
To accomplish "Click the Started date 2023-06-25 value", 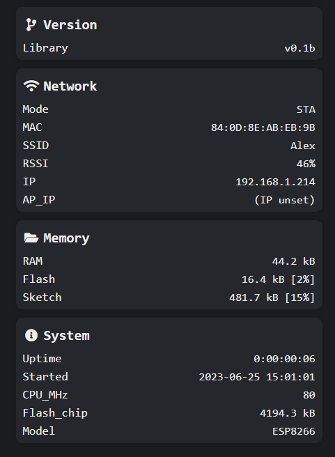I will 229,377.
